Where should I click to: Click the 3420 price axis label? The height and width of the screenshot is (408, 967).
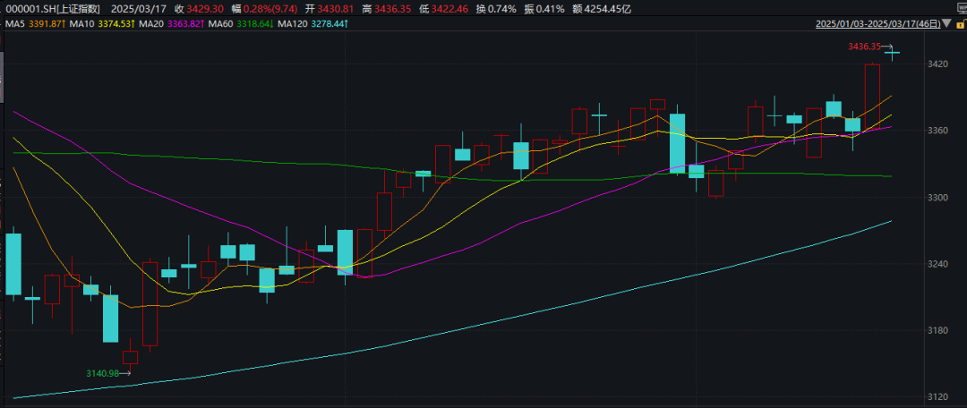pos(938,64)
